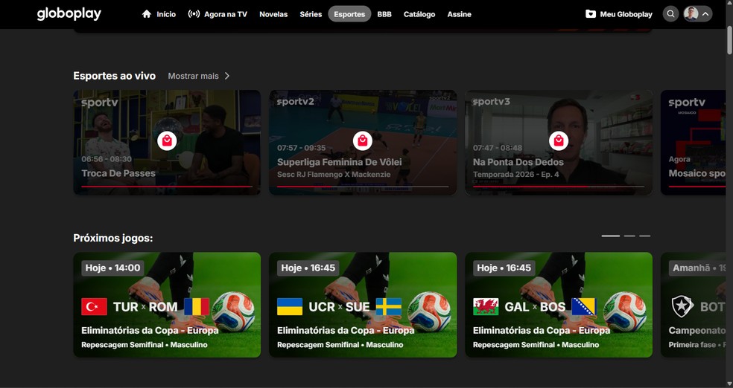Viewport: 733px width, 388px height.
Task: Open the UCR x SUE match card
Action: click(x=363, y=305)
